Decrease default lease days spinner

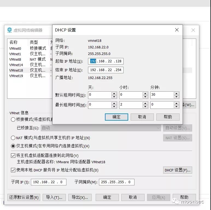(114, 97)
